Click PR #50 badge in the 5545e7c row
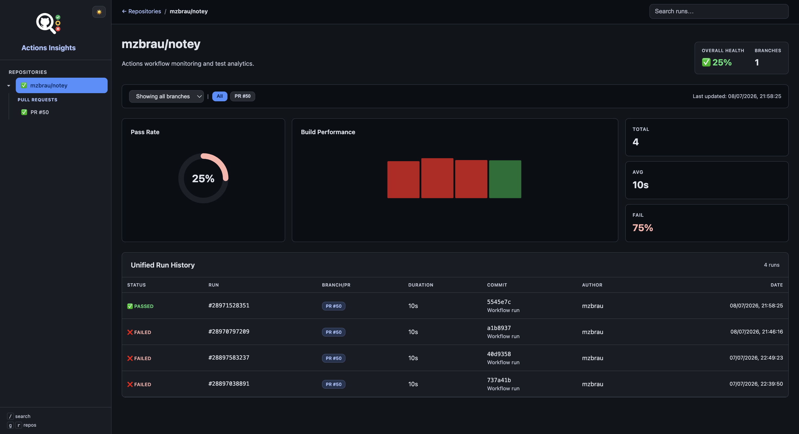Image resolution: width=799 pixels, height=434 pixels. click(333, 306)
